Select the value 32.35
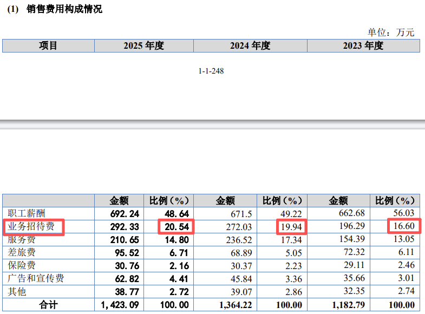 point(354,291)
